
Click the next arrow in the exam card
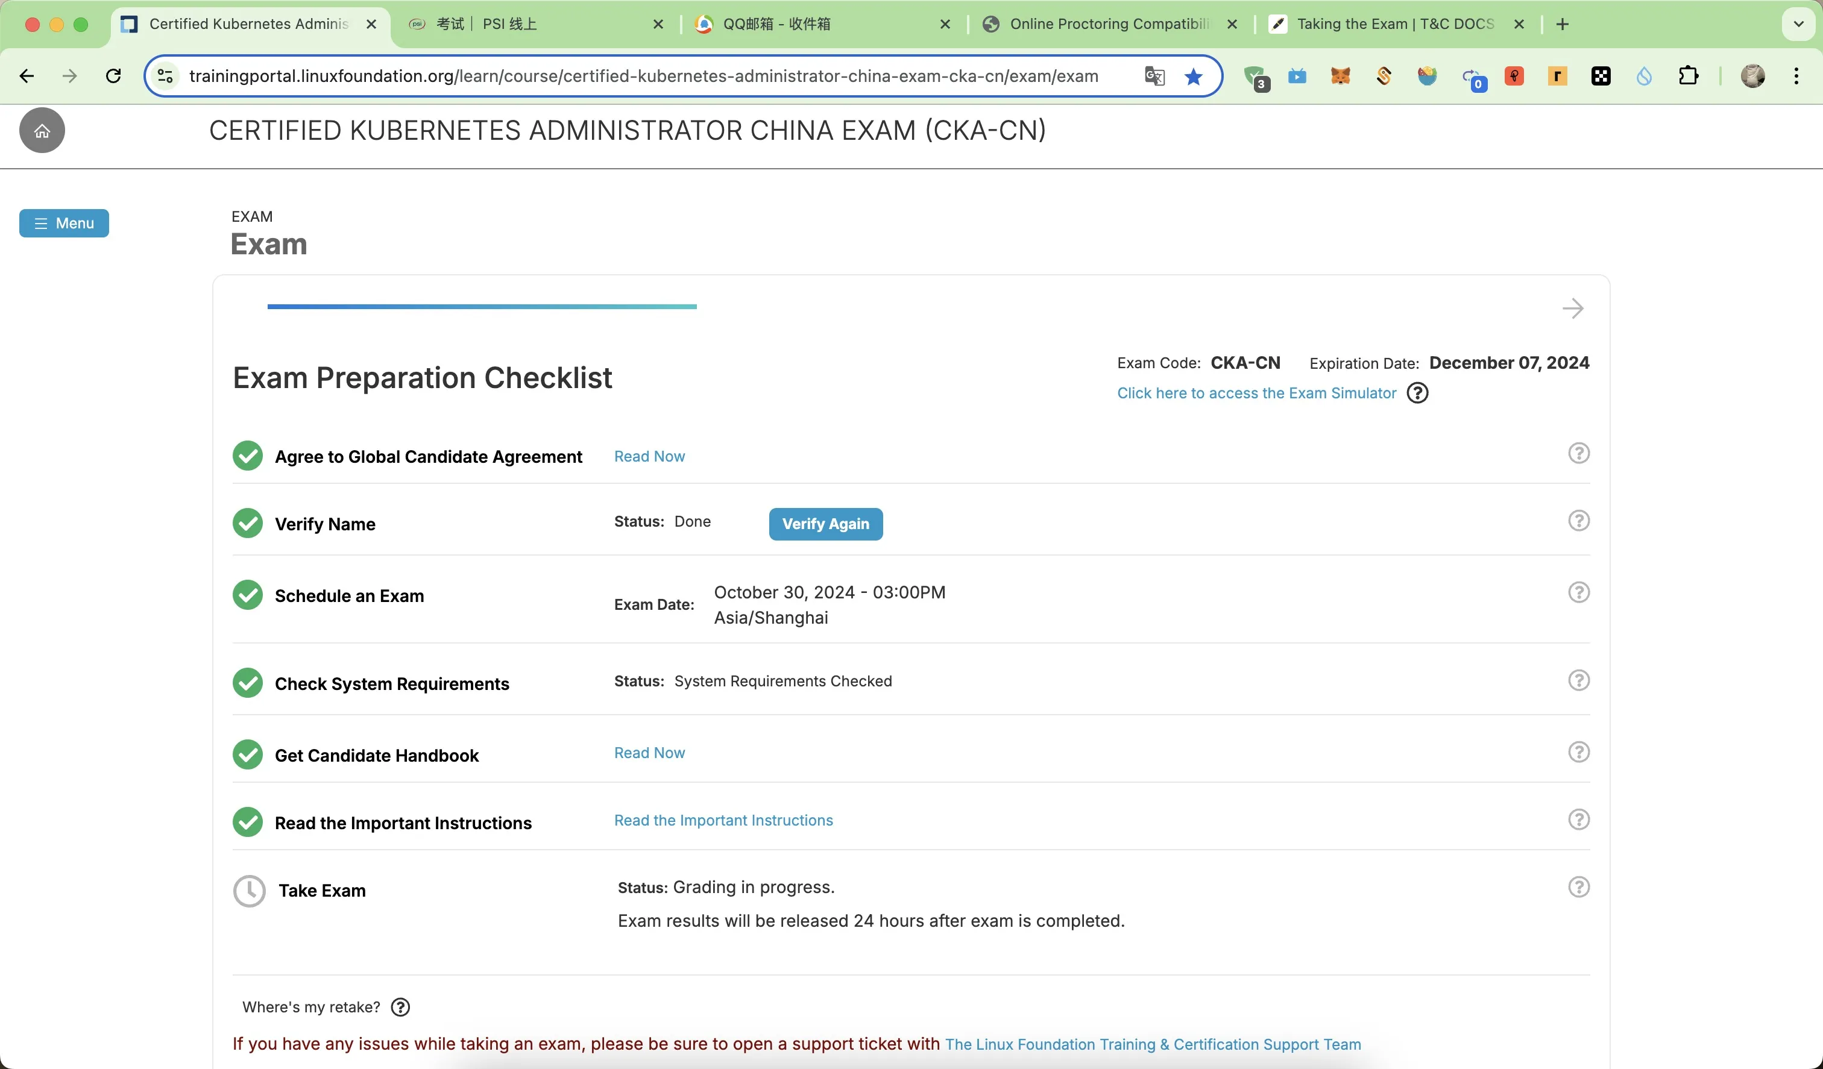[1573, 309]
